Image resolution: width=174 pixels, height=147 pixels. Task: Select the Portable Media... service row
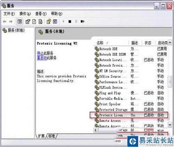pos(131,98)
